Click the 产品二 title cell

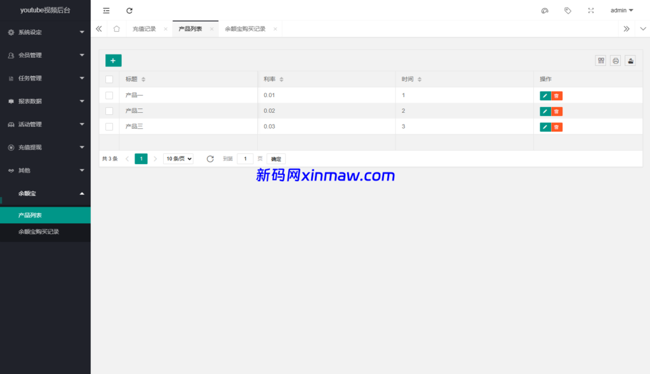click(x=188, y=111)
